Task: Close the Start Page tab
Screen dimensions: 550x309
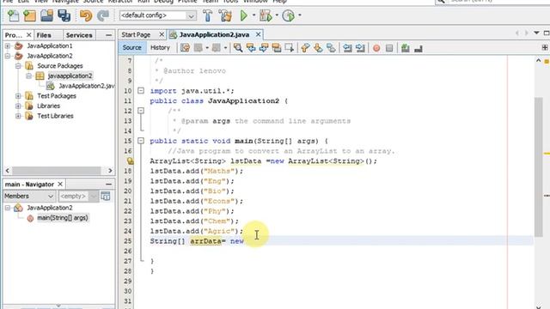Action: click(162, 34)
